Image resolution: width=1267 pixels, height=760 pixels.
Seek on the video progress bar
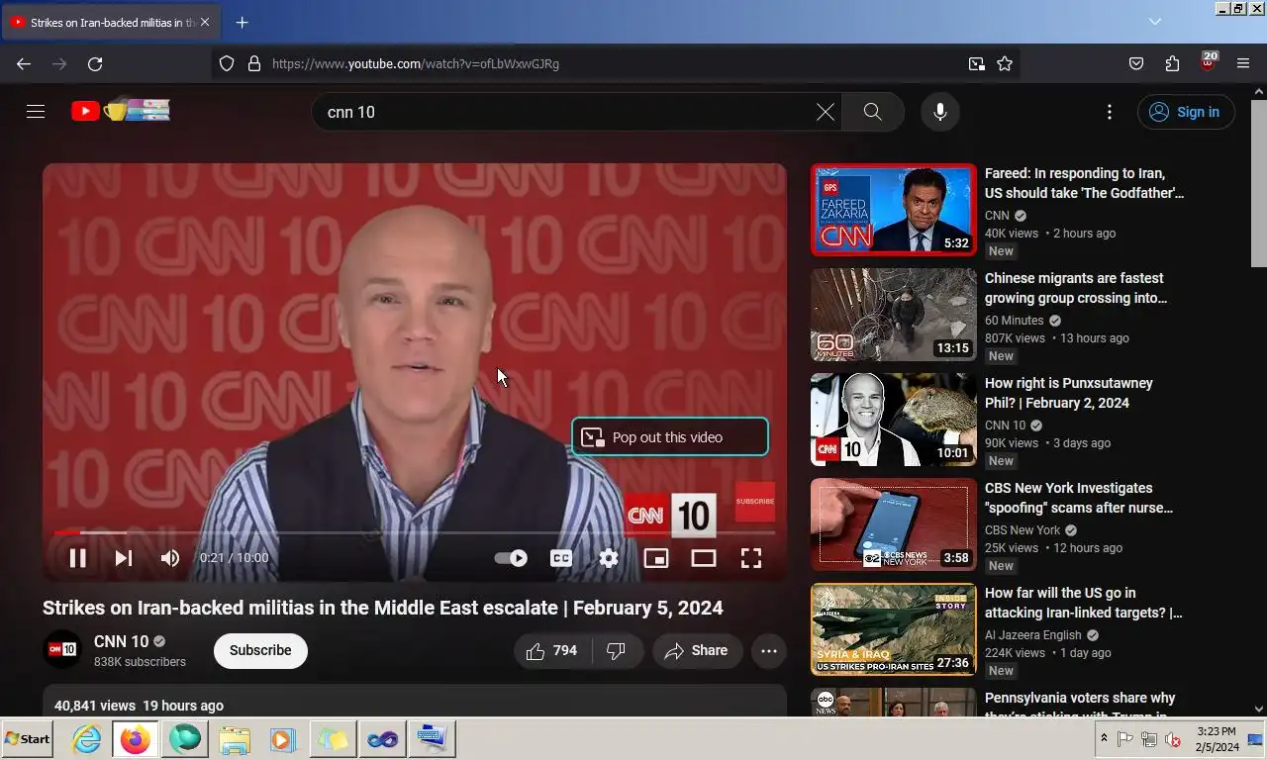point(415,532)
